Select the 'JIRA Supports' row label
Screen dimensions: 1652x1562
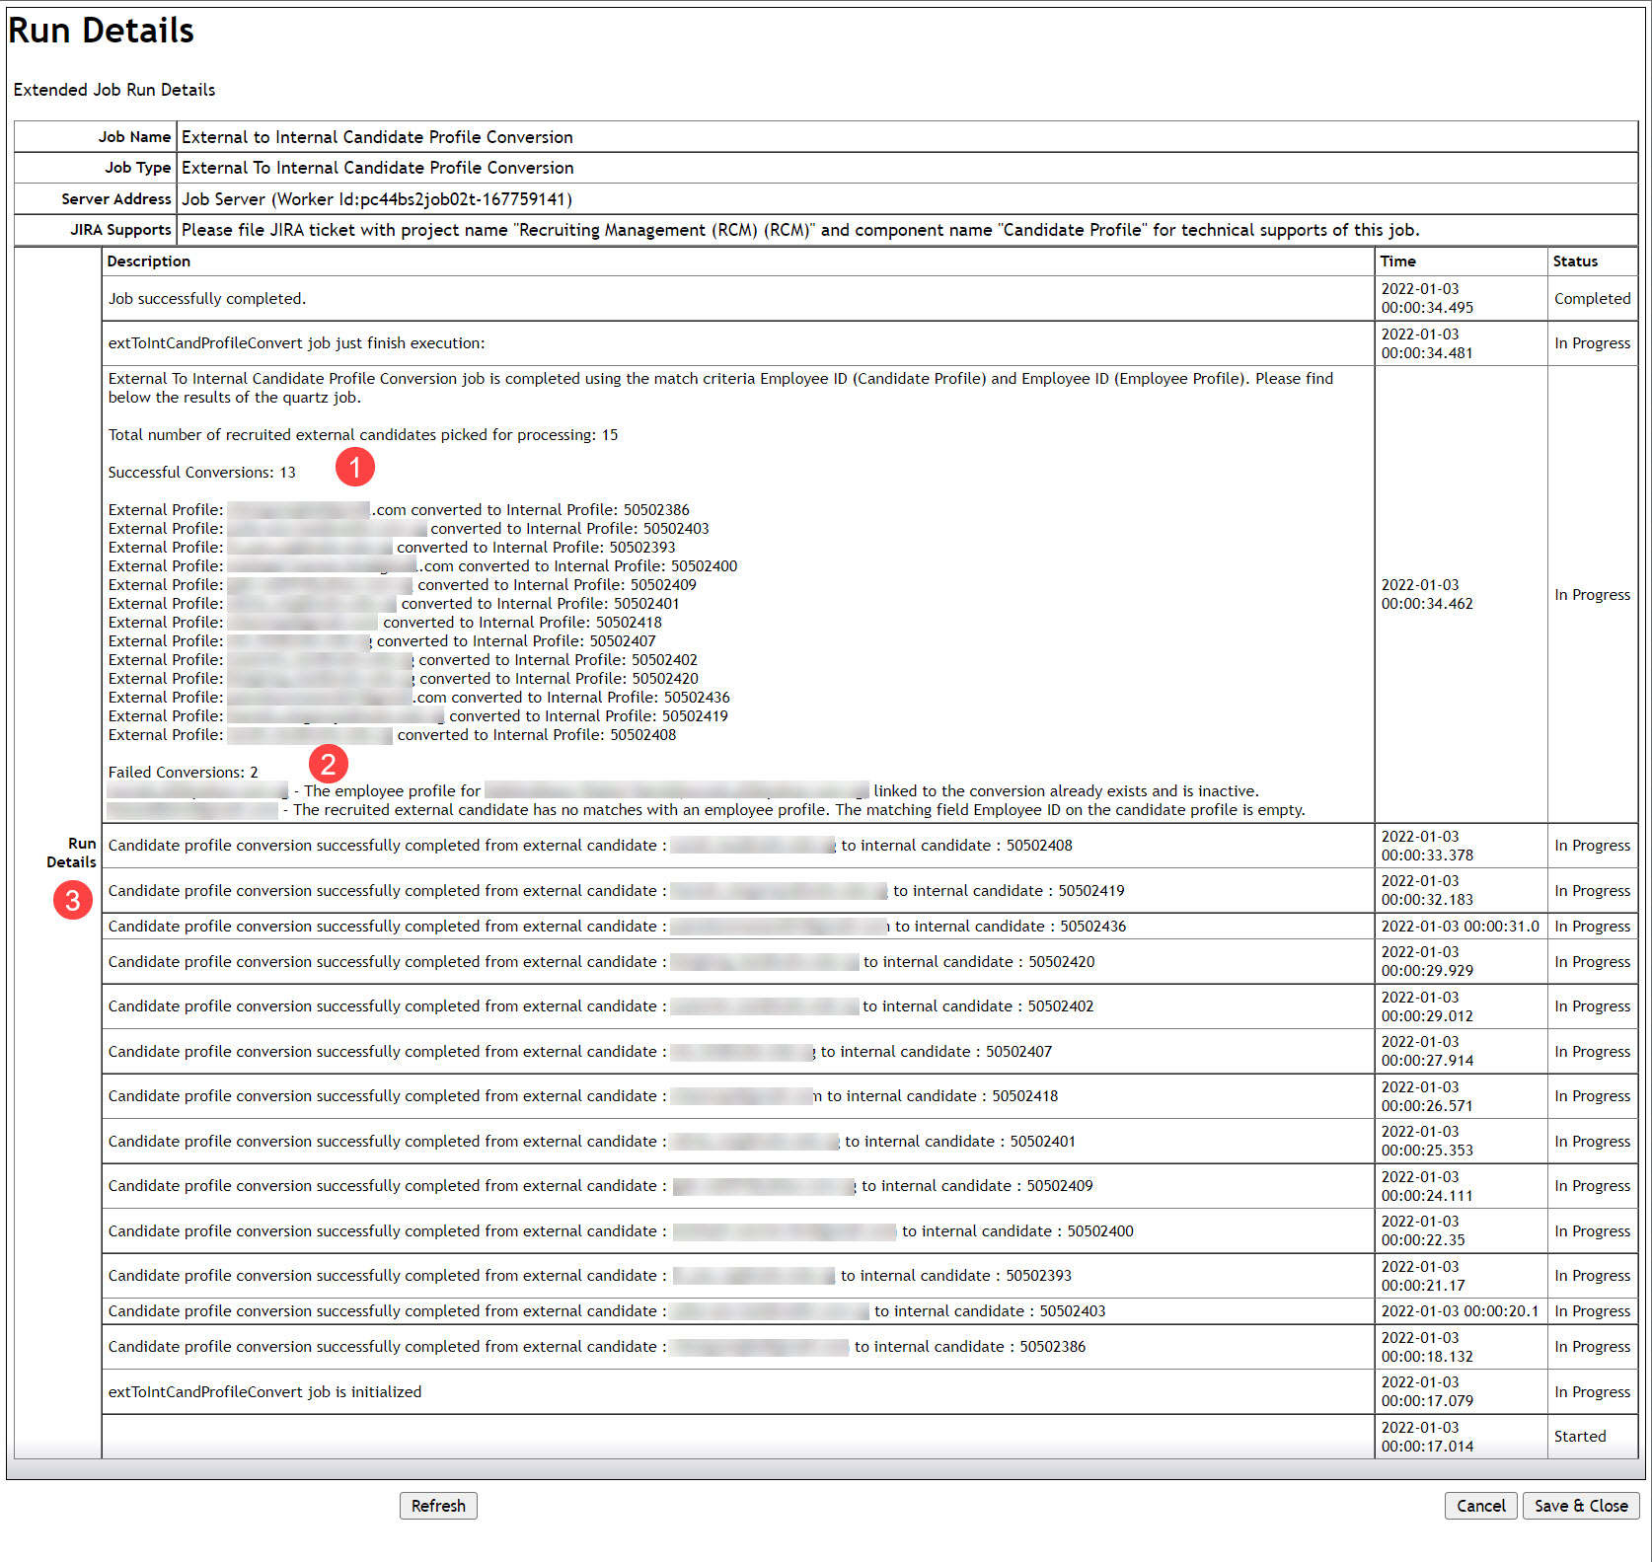point(120,230)
